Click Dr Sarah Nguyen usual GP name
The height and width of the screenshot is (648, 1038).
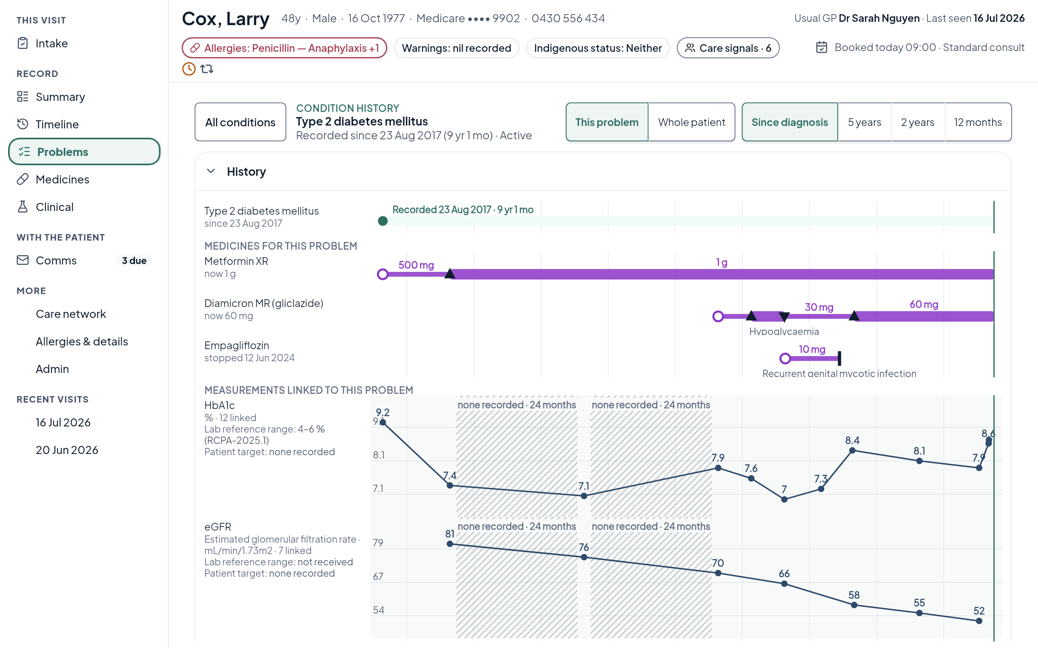click(x=879, y=18)
